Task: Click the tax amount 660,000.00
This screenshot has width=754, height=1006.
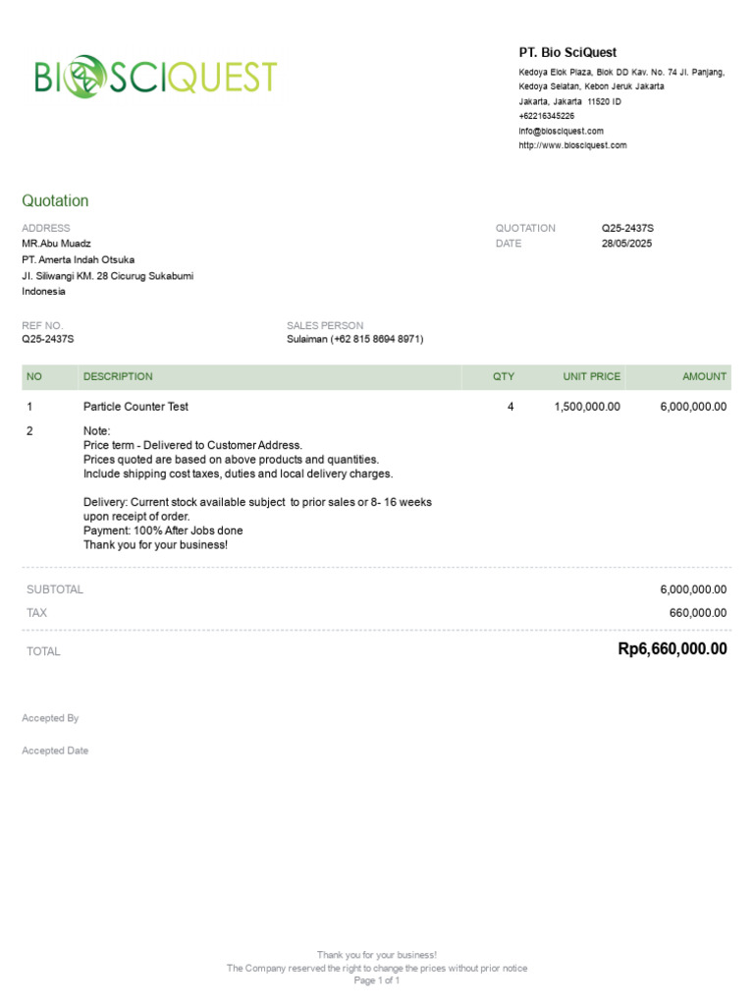Action: click(698, 613)
